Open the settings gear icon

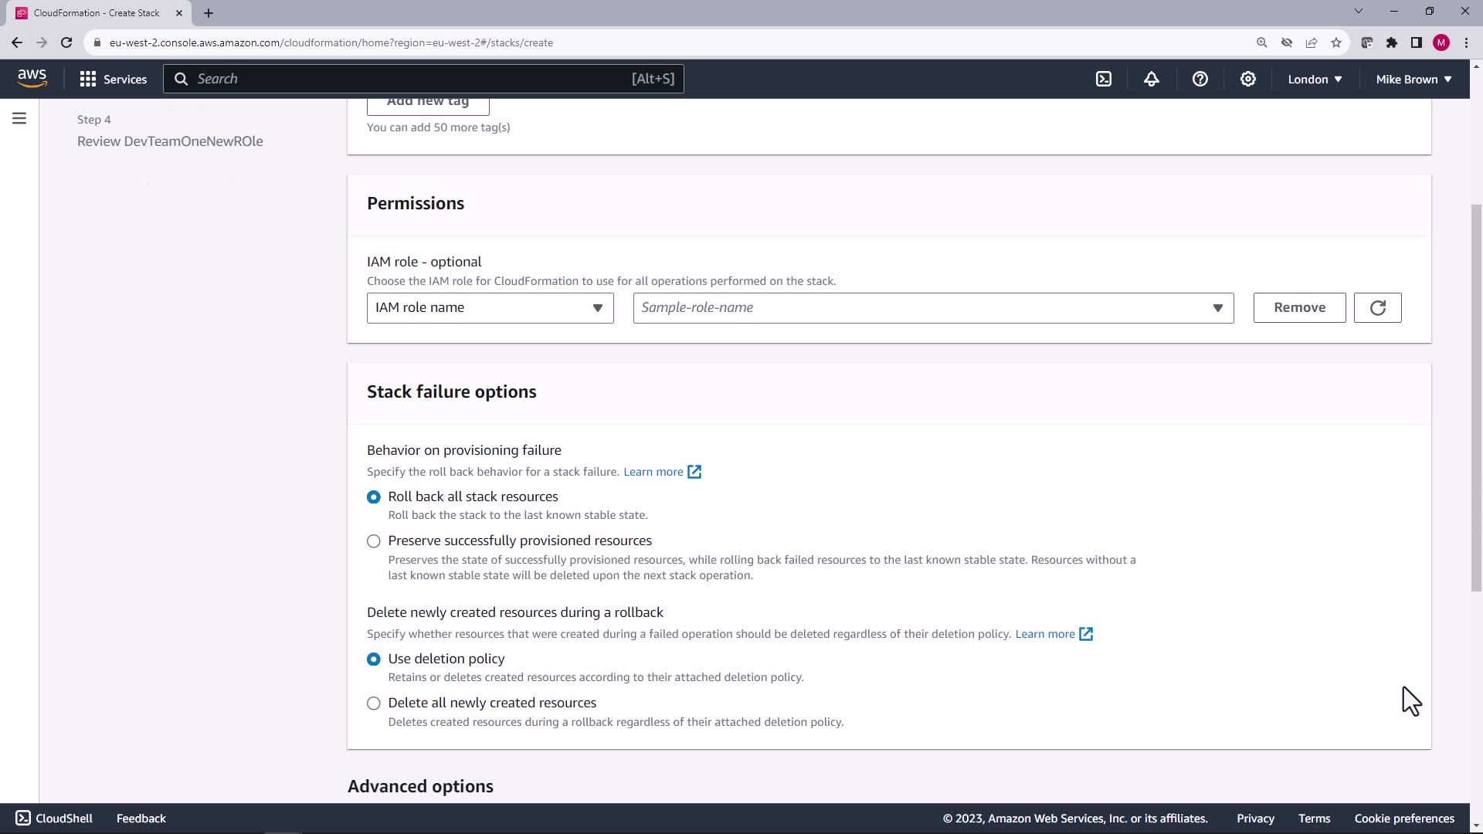click(1247, 79)
